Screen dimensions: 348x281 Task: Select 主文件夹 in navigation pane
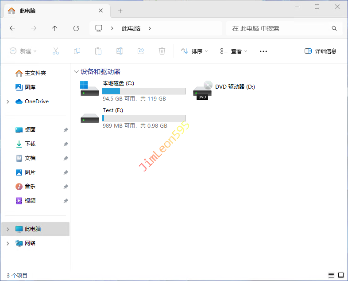(x=35, y=73)
